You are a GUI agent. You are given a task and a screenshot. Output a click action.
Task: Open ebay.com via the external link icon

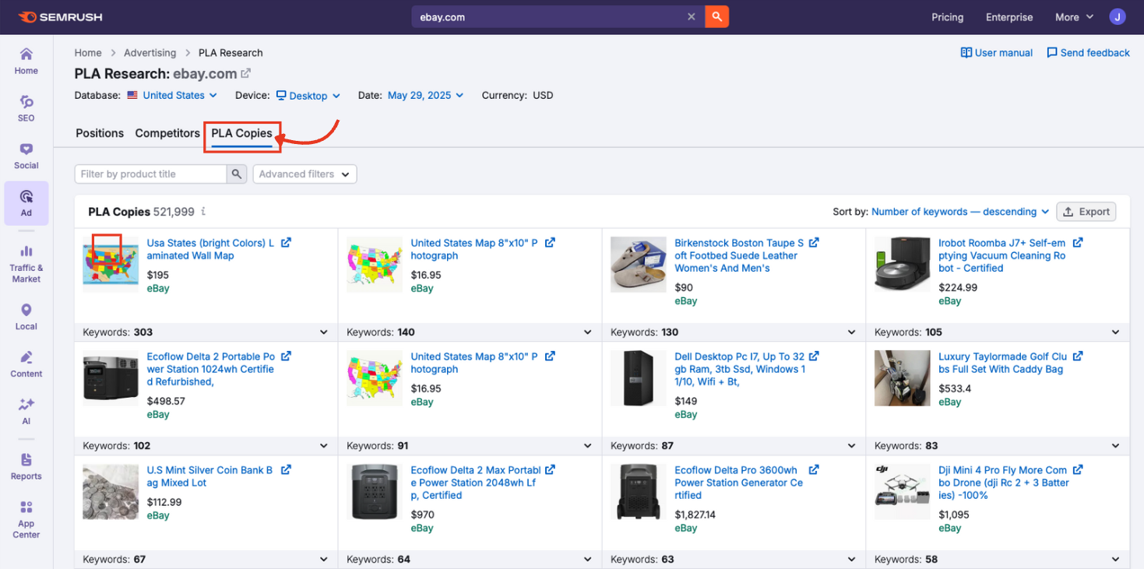tap(246, 72)
